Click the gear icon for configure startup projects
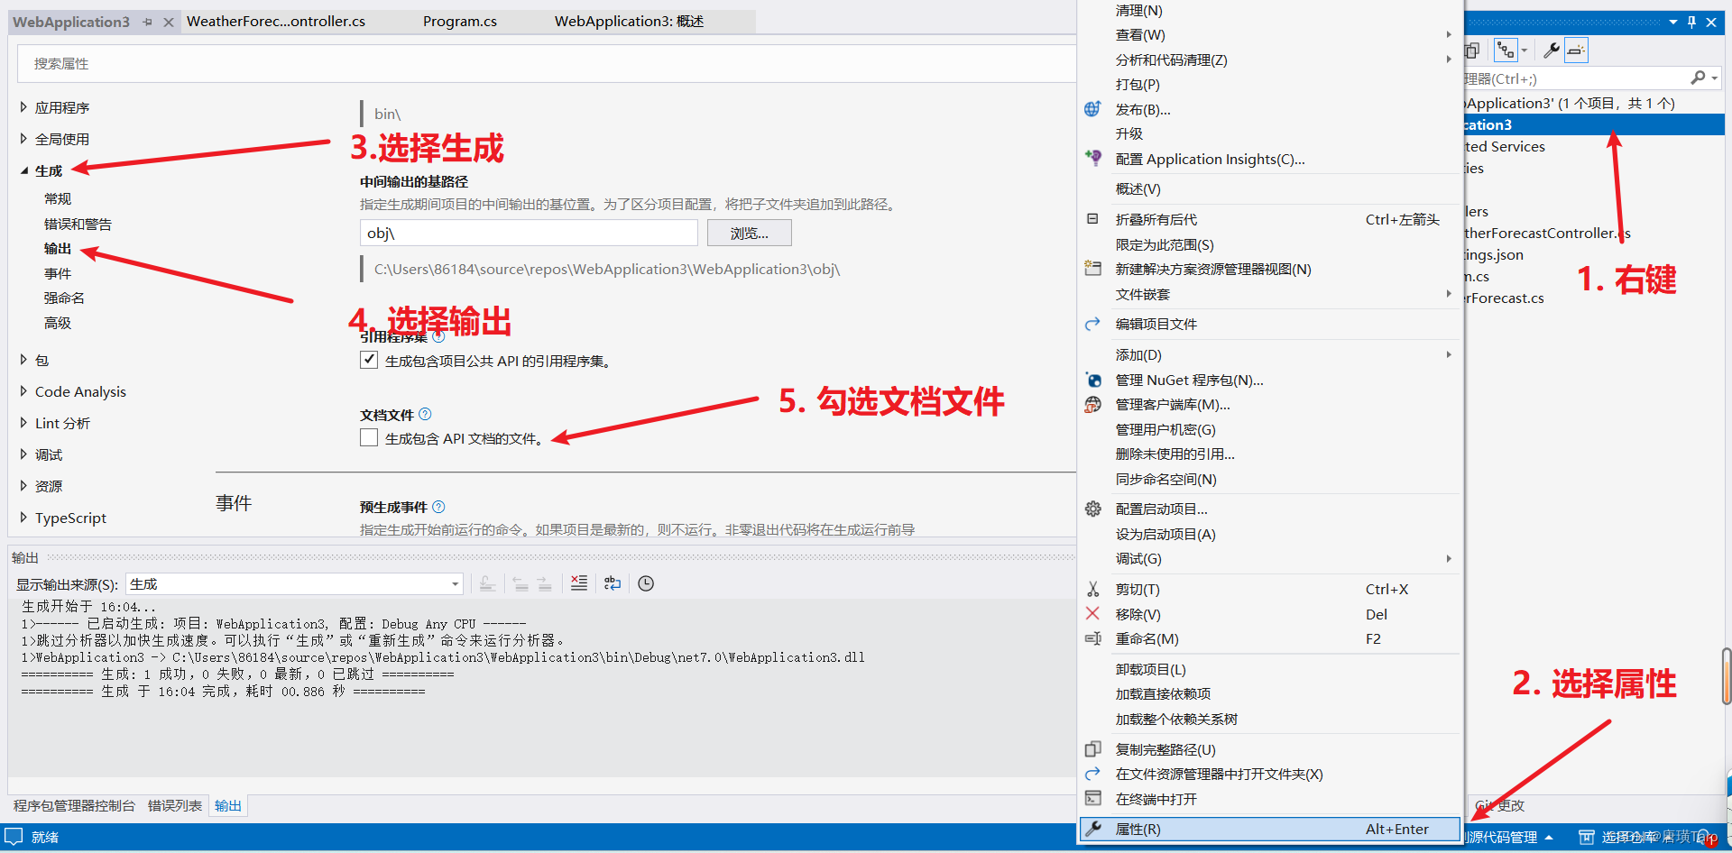The width and height of the screenshot is (1732, 853). pyautogui.click(x=1092, y=509)
